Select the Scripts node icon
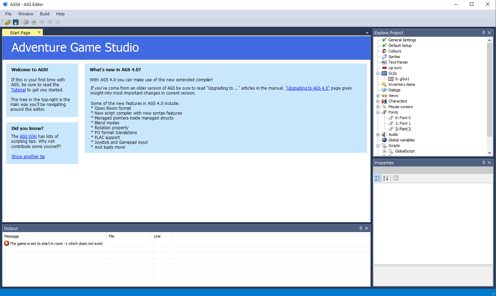This screenshot has height=296, width=496. coord(384,146)
